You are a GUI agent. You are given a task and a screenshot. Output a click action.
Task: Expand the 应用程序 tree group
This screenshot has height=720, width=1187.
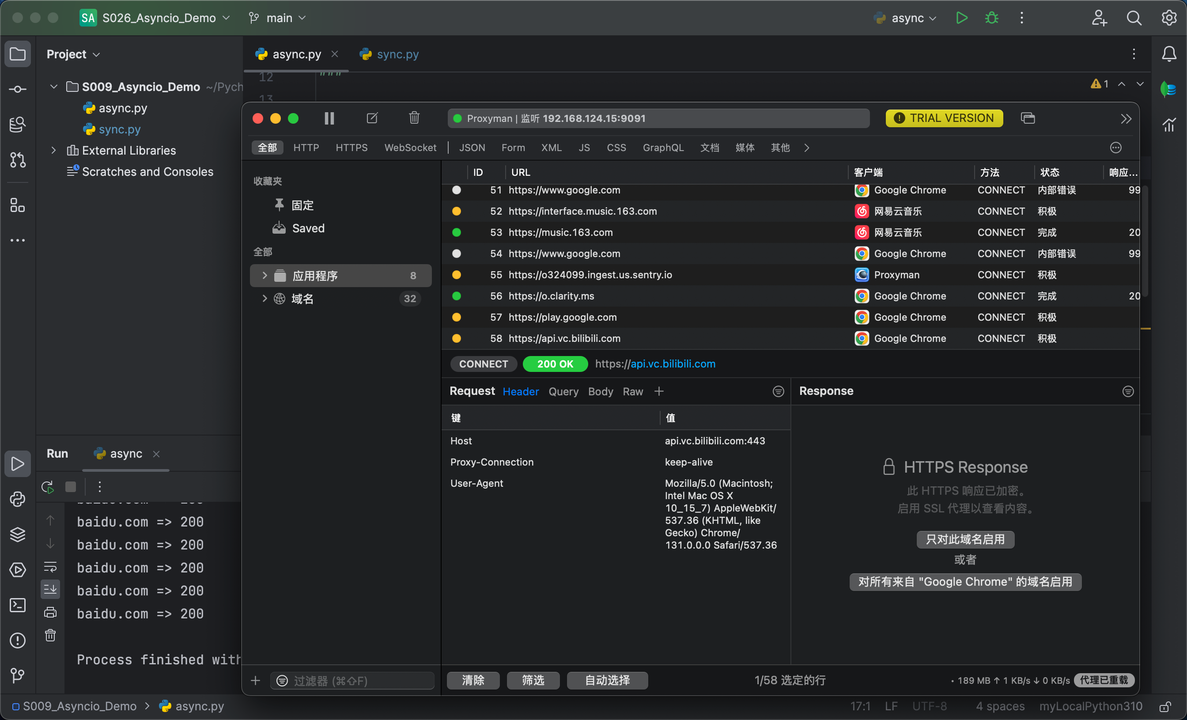(265, 275)
